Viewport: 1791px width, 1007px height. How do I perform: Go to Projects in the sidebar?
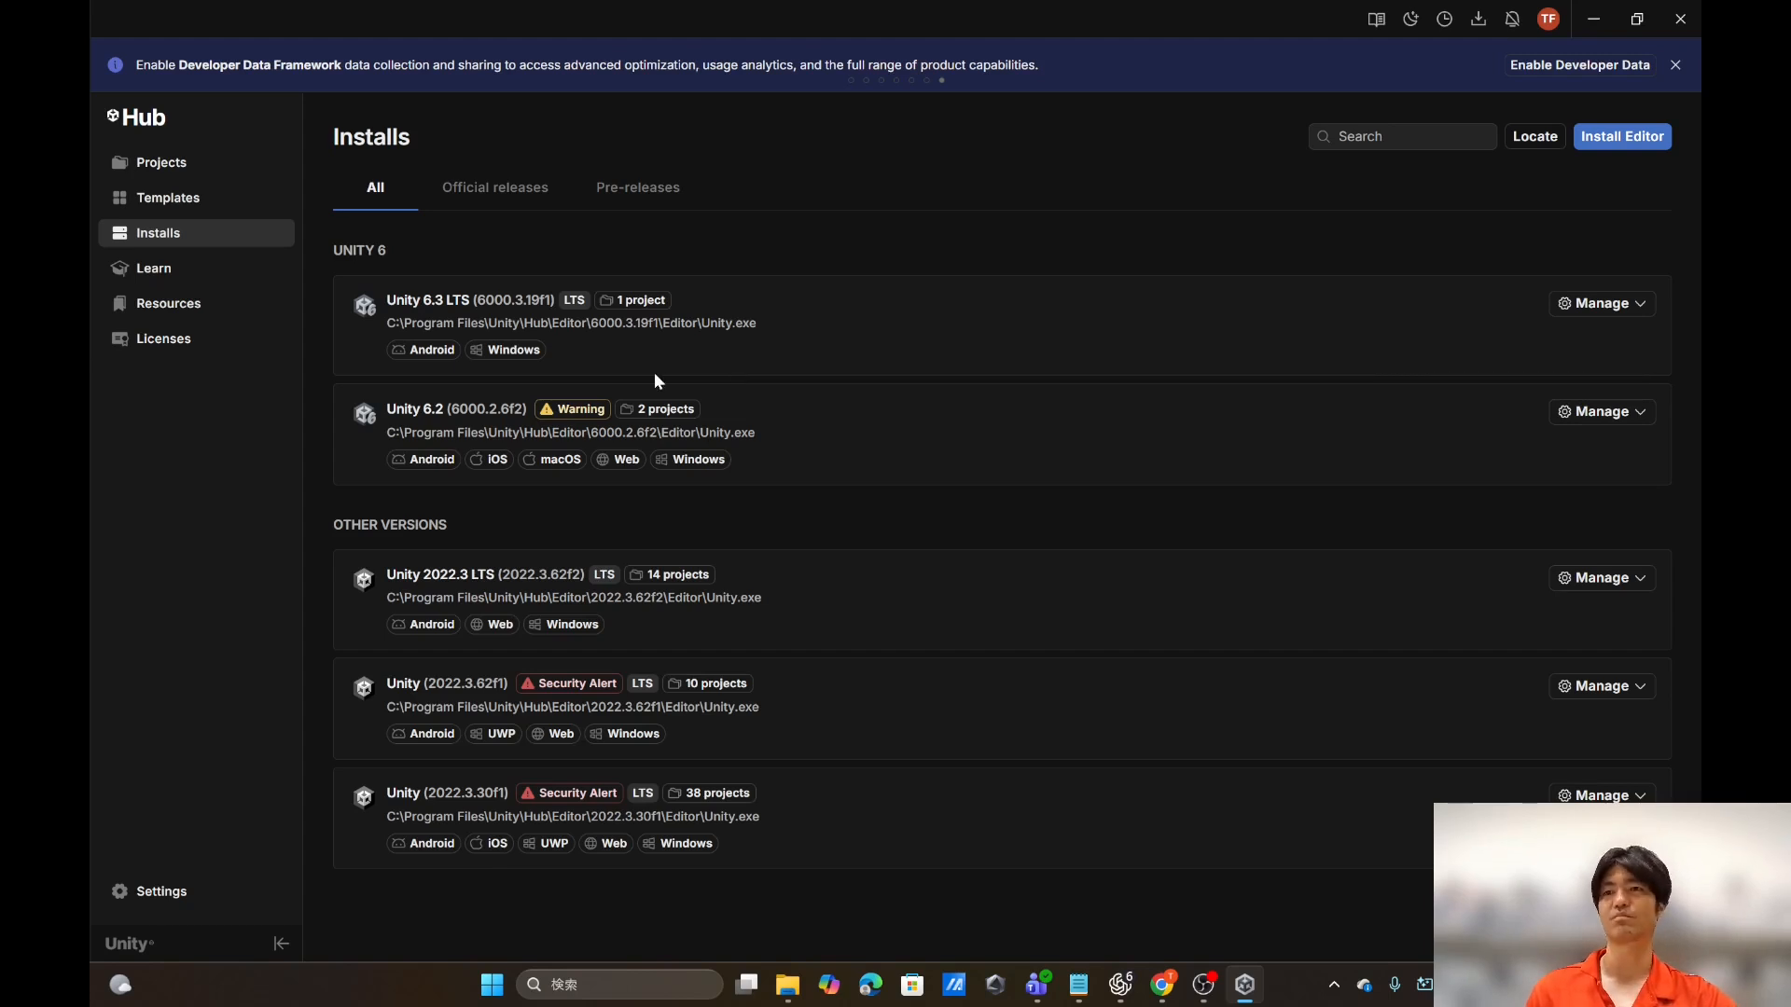(196, 162)
